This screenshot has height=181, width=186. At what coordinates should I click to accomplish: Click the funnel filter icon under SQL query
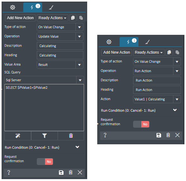pos(44,136)
